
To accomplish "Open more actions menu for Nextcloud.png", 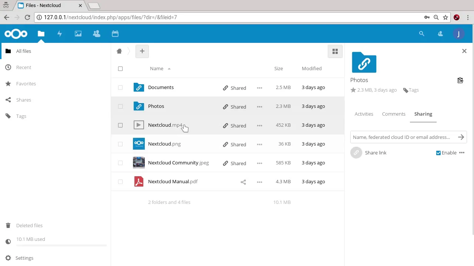I will (260, 144).
